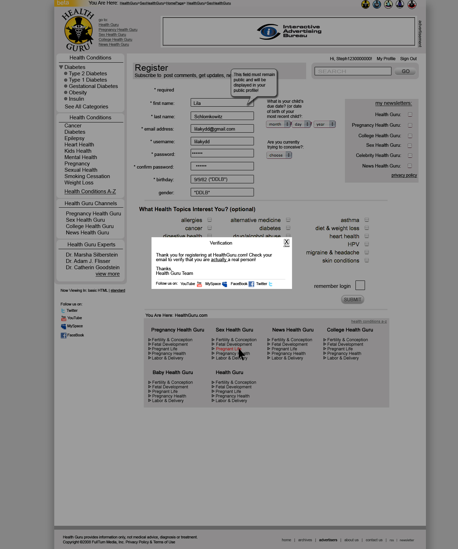Click the sidebar MySpace icon
The image size is (458, 549).
click(x=63, y=327)
